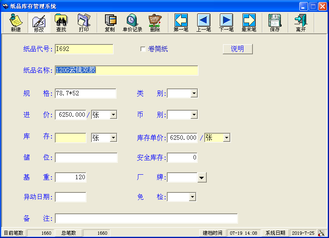The height and width of the screenshot is (238, 329).
Task: Click the 储位 storage location field
Action: coord(86,158)
